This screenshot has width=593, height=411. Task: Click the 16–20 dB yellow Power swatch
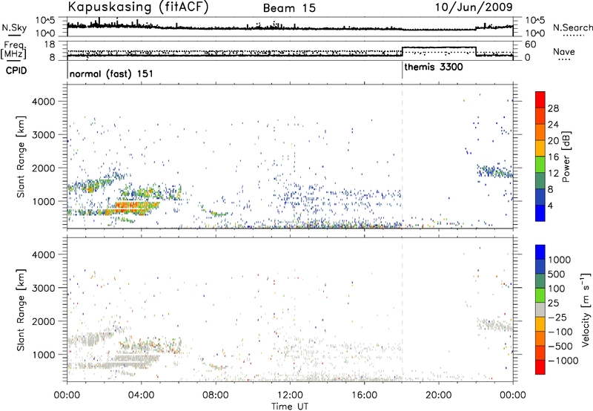coord(540,148)
